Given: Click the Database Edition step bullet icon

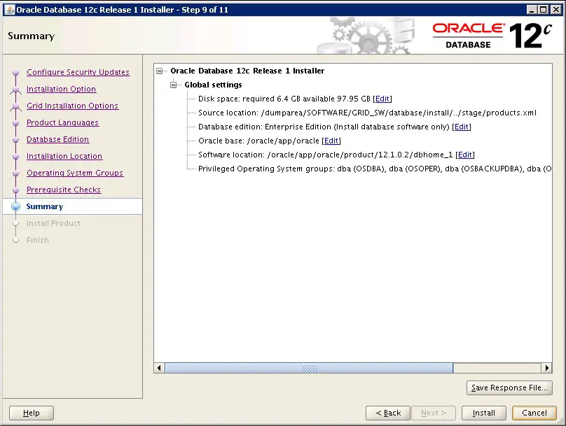Looking at the screenshot, I should tap(15, 140).
